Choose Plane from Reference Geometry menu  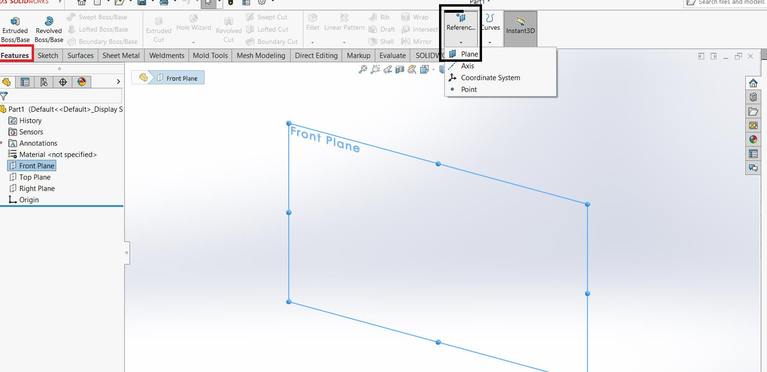point(469,54)
